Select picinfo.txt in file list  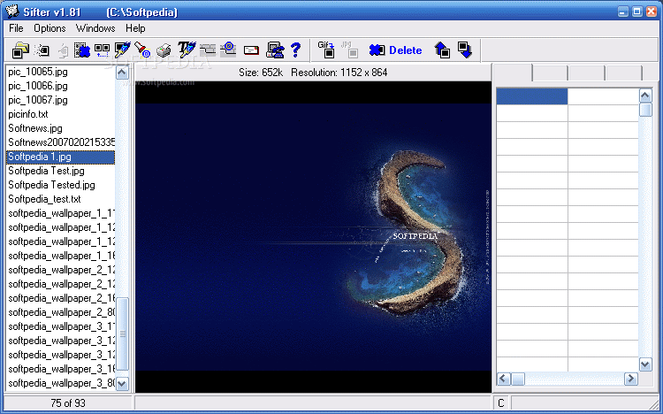click(x=60, y=114)
